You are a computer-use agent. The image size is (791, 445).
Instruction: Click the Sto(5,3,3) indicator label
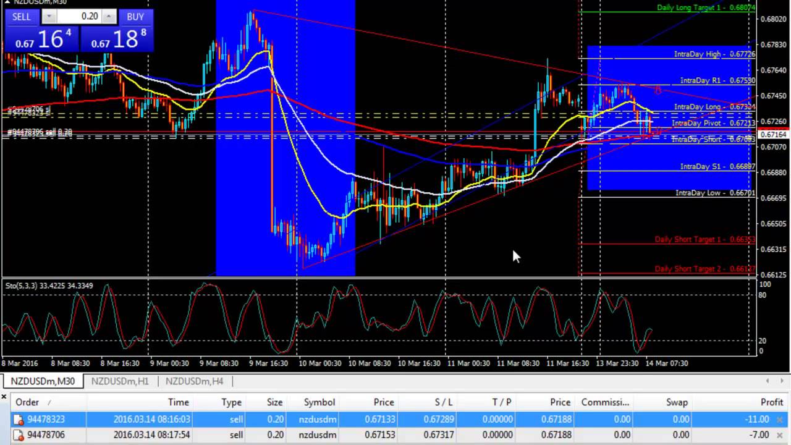(49, 286)
